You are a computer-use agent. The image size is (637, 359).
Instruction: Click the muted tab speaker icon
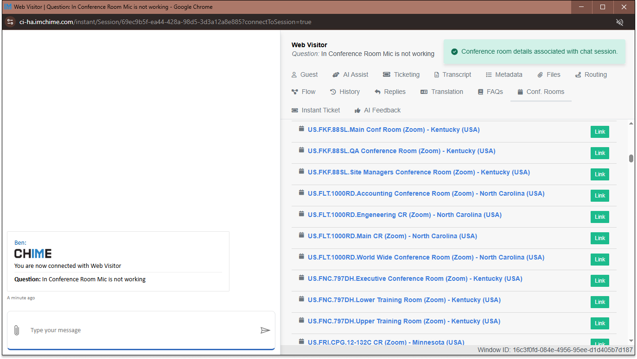(x=619, y=22)
